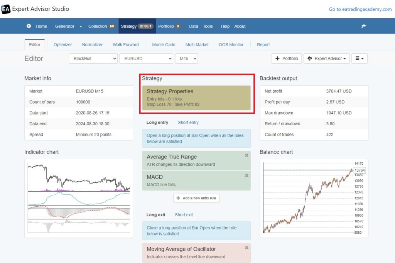Open the Help menu item

[x=225, y=26]
